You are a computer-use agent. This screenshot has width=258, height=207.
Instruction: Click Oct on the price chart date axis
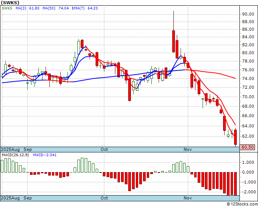click(x=104, y=149)
